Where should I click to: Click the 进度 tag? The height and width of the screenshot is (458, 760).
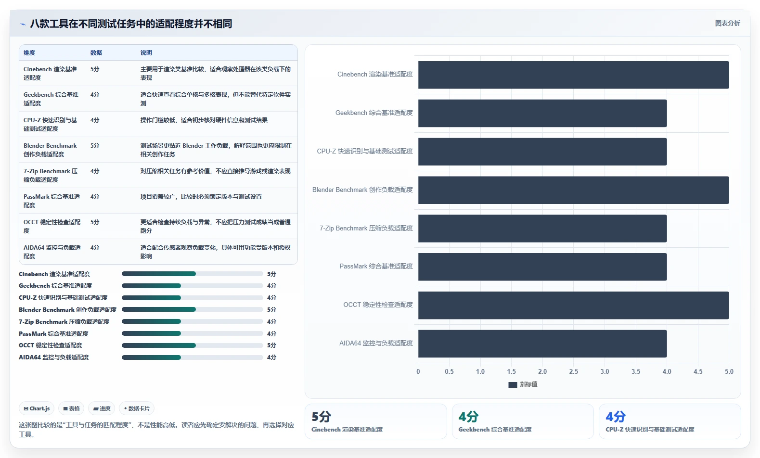click(102, 408)
